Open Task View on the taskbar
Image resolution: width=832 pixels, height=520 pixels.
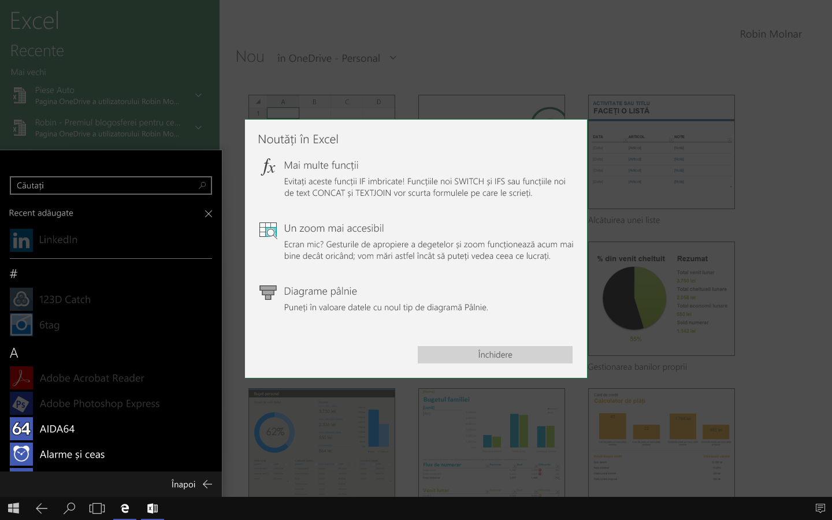(x=97, y=508)
